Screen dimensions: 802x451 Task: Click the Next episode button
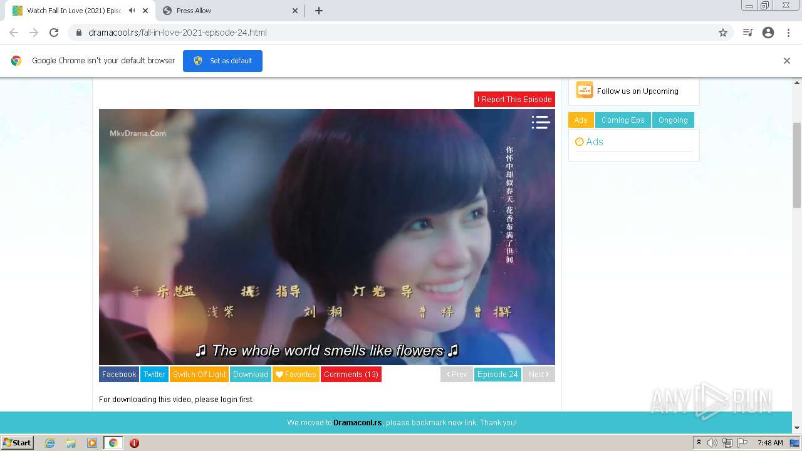539,375
